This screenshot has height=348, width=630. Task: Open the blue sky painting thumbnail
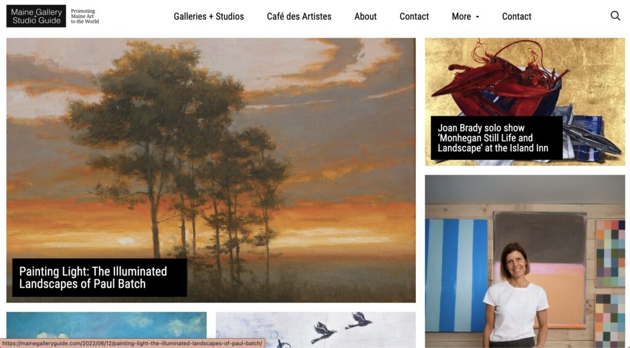pos(106,325)
